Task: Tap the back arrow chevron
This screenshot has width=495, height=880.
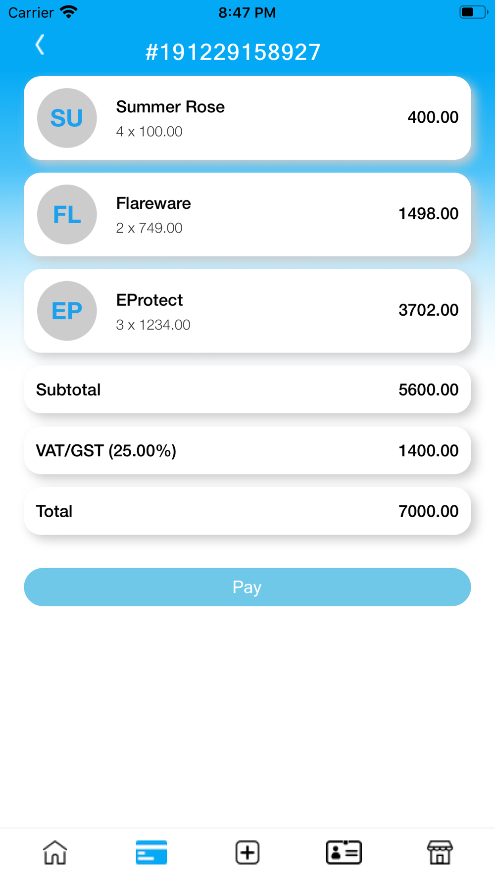Action: [40, 45]
